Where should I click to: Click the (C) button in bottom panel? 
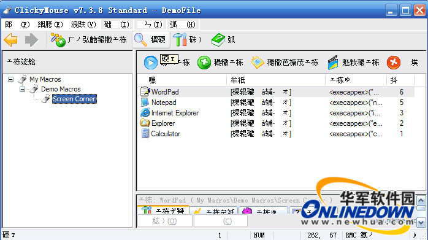pyautogui.click(x=221, y=220)
